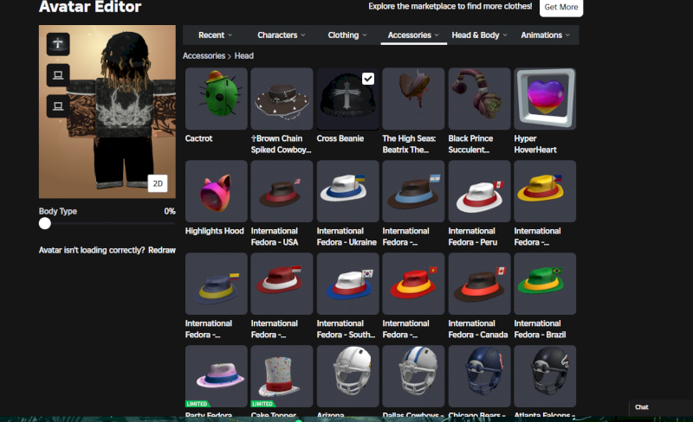This screenshot has height=422, width=693.
Task: Click the Body Type slider handle
Action: tap(45, 223)
